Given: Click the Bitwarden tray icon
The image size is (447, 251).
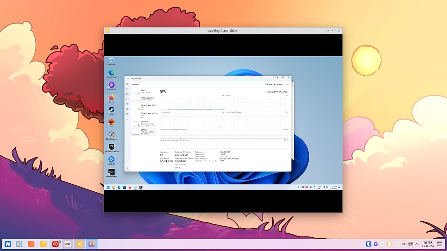Looking at the screenshot, I should click(368, 244).
